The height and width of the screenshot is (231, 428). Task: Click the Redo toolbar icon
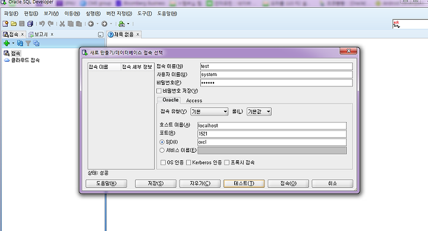coord(51,24)
